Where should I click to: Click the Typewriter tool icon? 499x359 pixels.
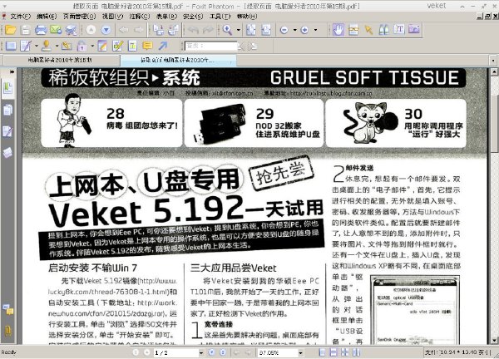pyautogui.click(x=132, y=46)
